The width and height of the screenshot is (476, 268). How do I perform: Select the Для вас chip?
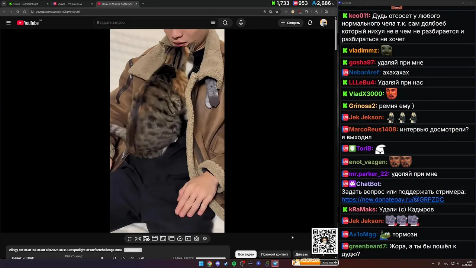click(302, 254)
